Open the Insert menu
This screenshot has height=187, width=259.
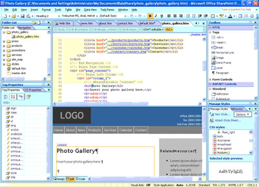click(x=34, y=10)
